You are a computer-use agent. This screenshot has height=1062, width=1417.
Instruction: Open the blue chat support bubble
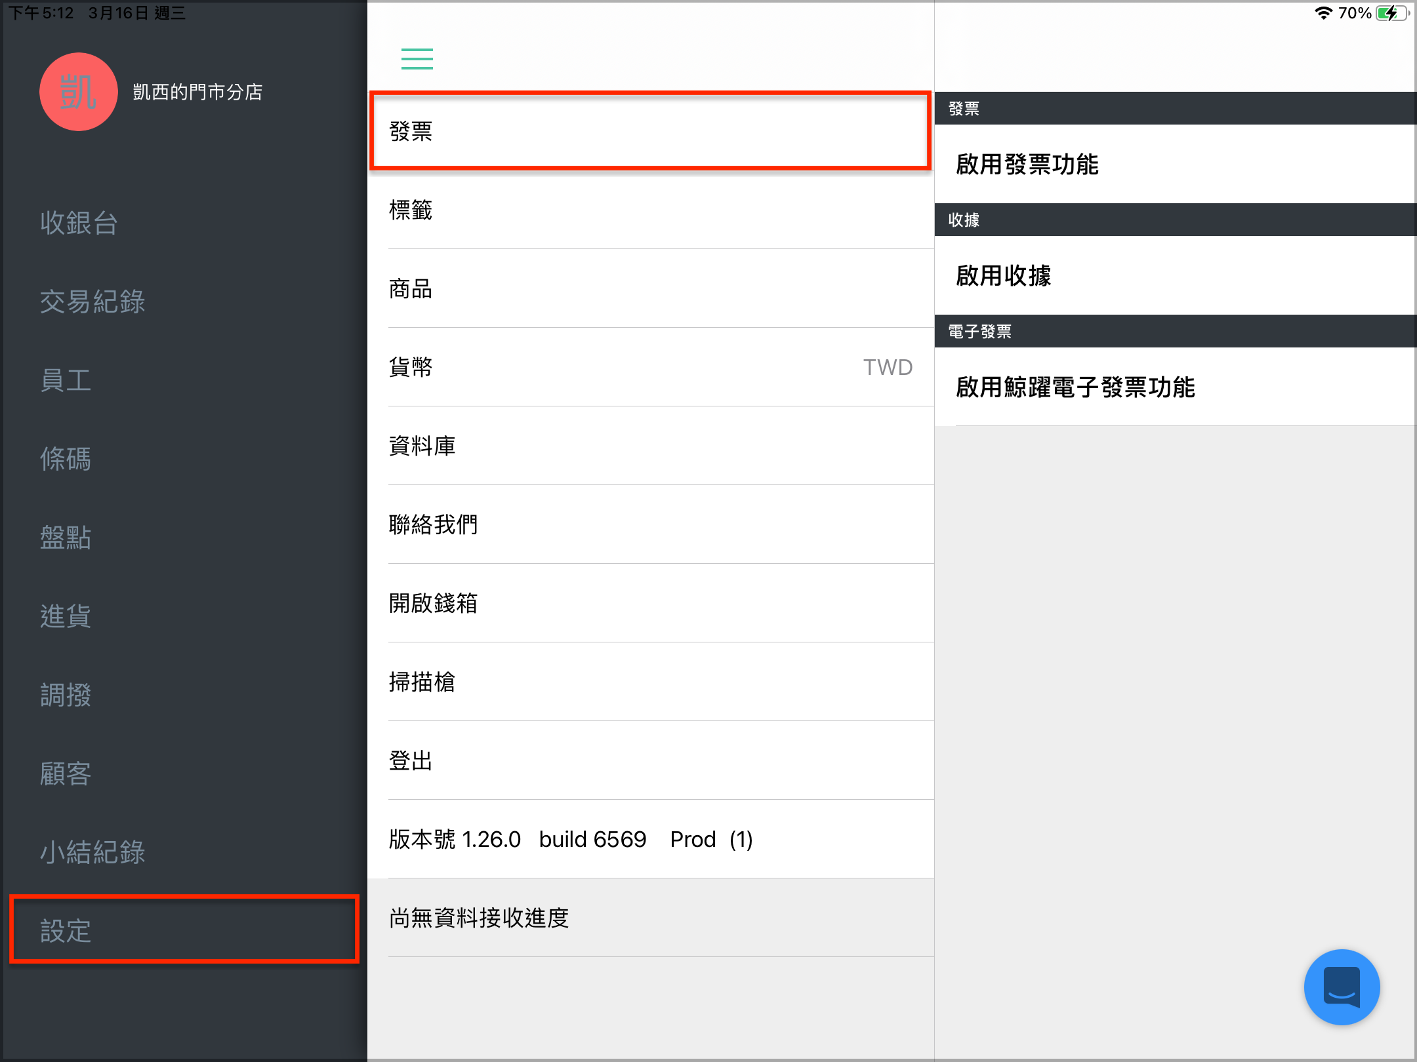coord(1342,987)
